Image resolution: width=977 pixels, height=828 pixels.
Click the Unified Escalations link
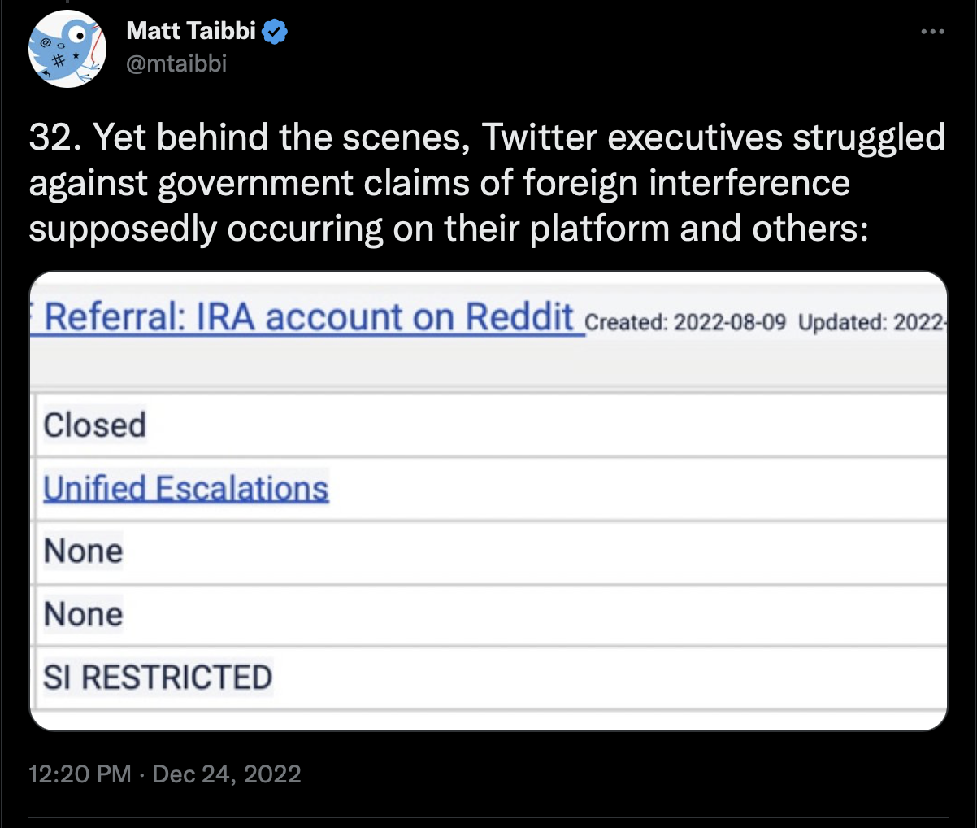[186, 488]
